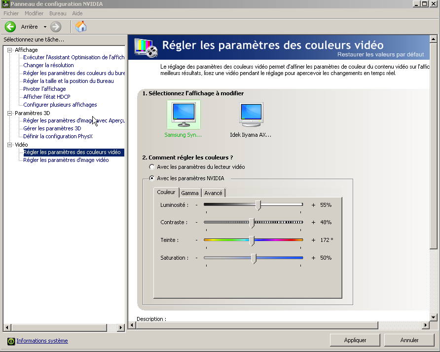Open Régler la taille et la position du Bureau

(x=69, y=81)
